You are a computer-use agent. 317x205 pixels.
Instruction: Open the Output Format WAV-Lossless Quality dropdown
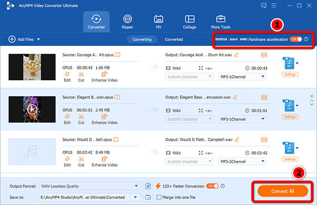click(90, 186)
